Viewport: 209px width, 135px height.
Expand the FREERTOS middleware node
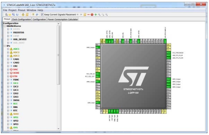pos(8,32)
